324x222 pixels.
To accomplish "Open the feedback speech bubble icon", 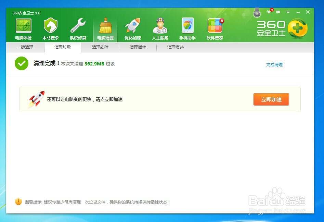I will (x=278, y=12).
